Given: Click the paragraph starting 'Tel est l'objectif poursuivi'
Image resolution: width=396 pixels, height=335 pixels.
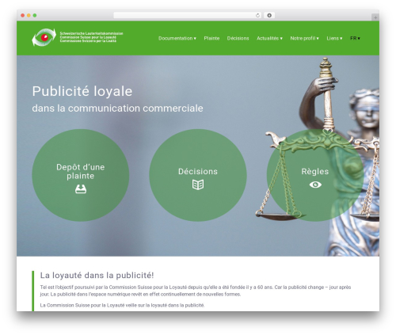Looking at the screenshot, I should point(196,291).
